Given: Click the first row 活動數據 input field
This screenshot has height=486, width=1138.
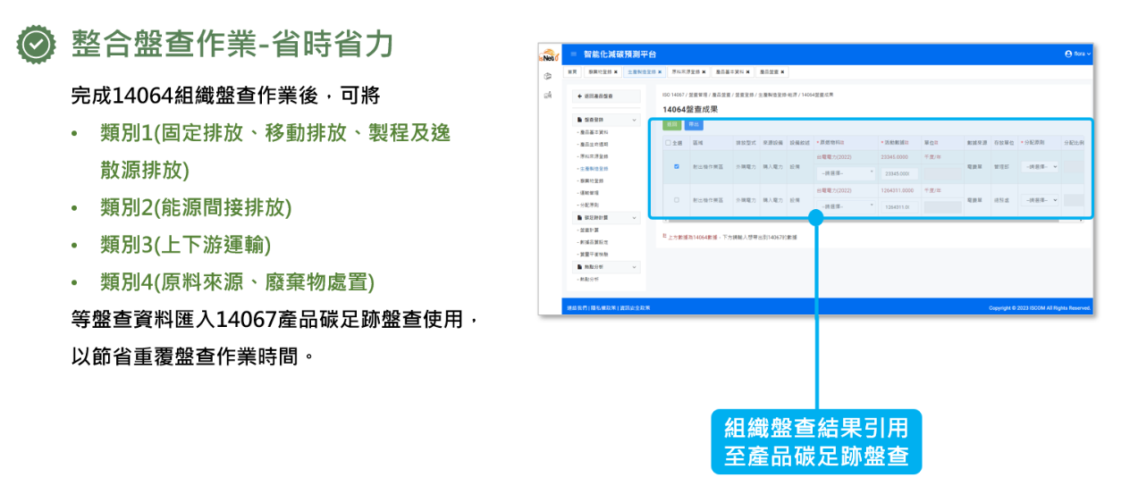Looking at the screenshot, I should 898,174.
